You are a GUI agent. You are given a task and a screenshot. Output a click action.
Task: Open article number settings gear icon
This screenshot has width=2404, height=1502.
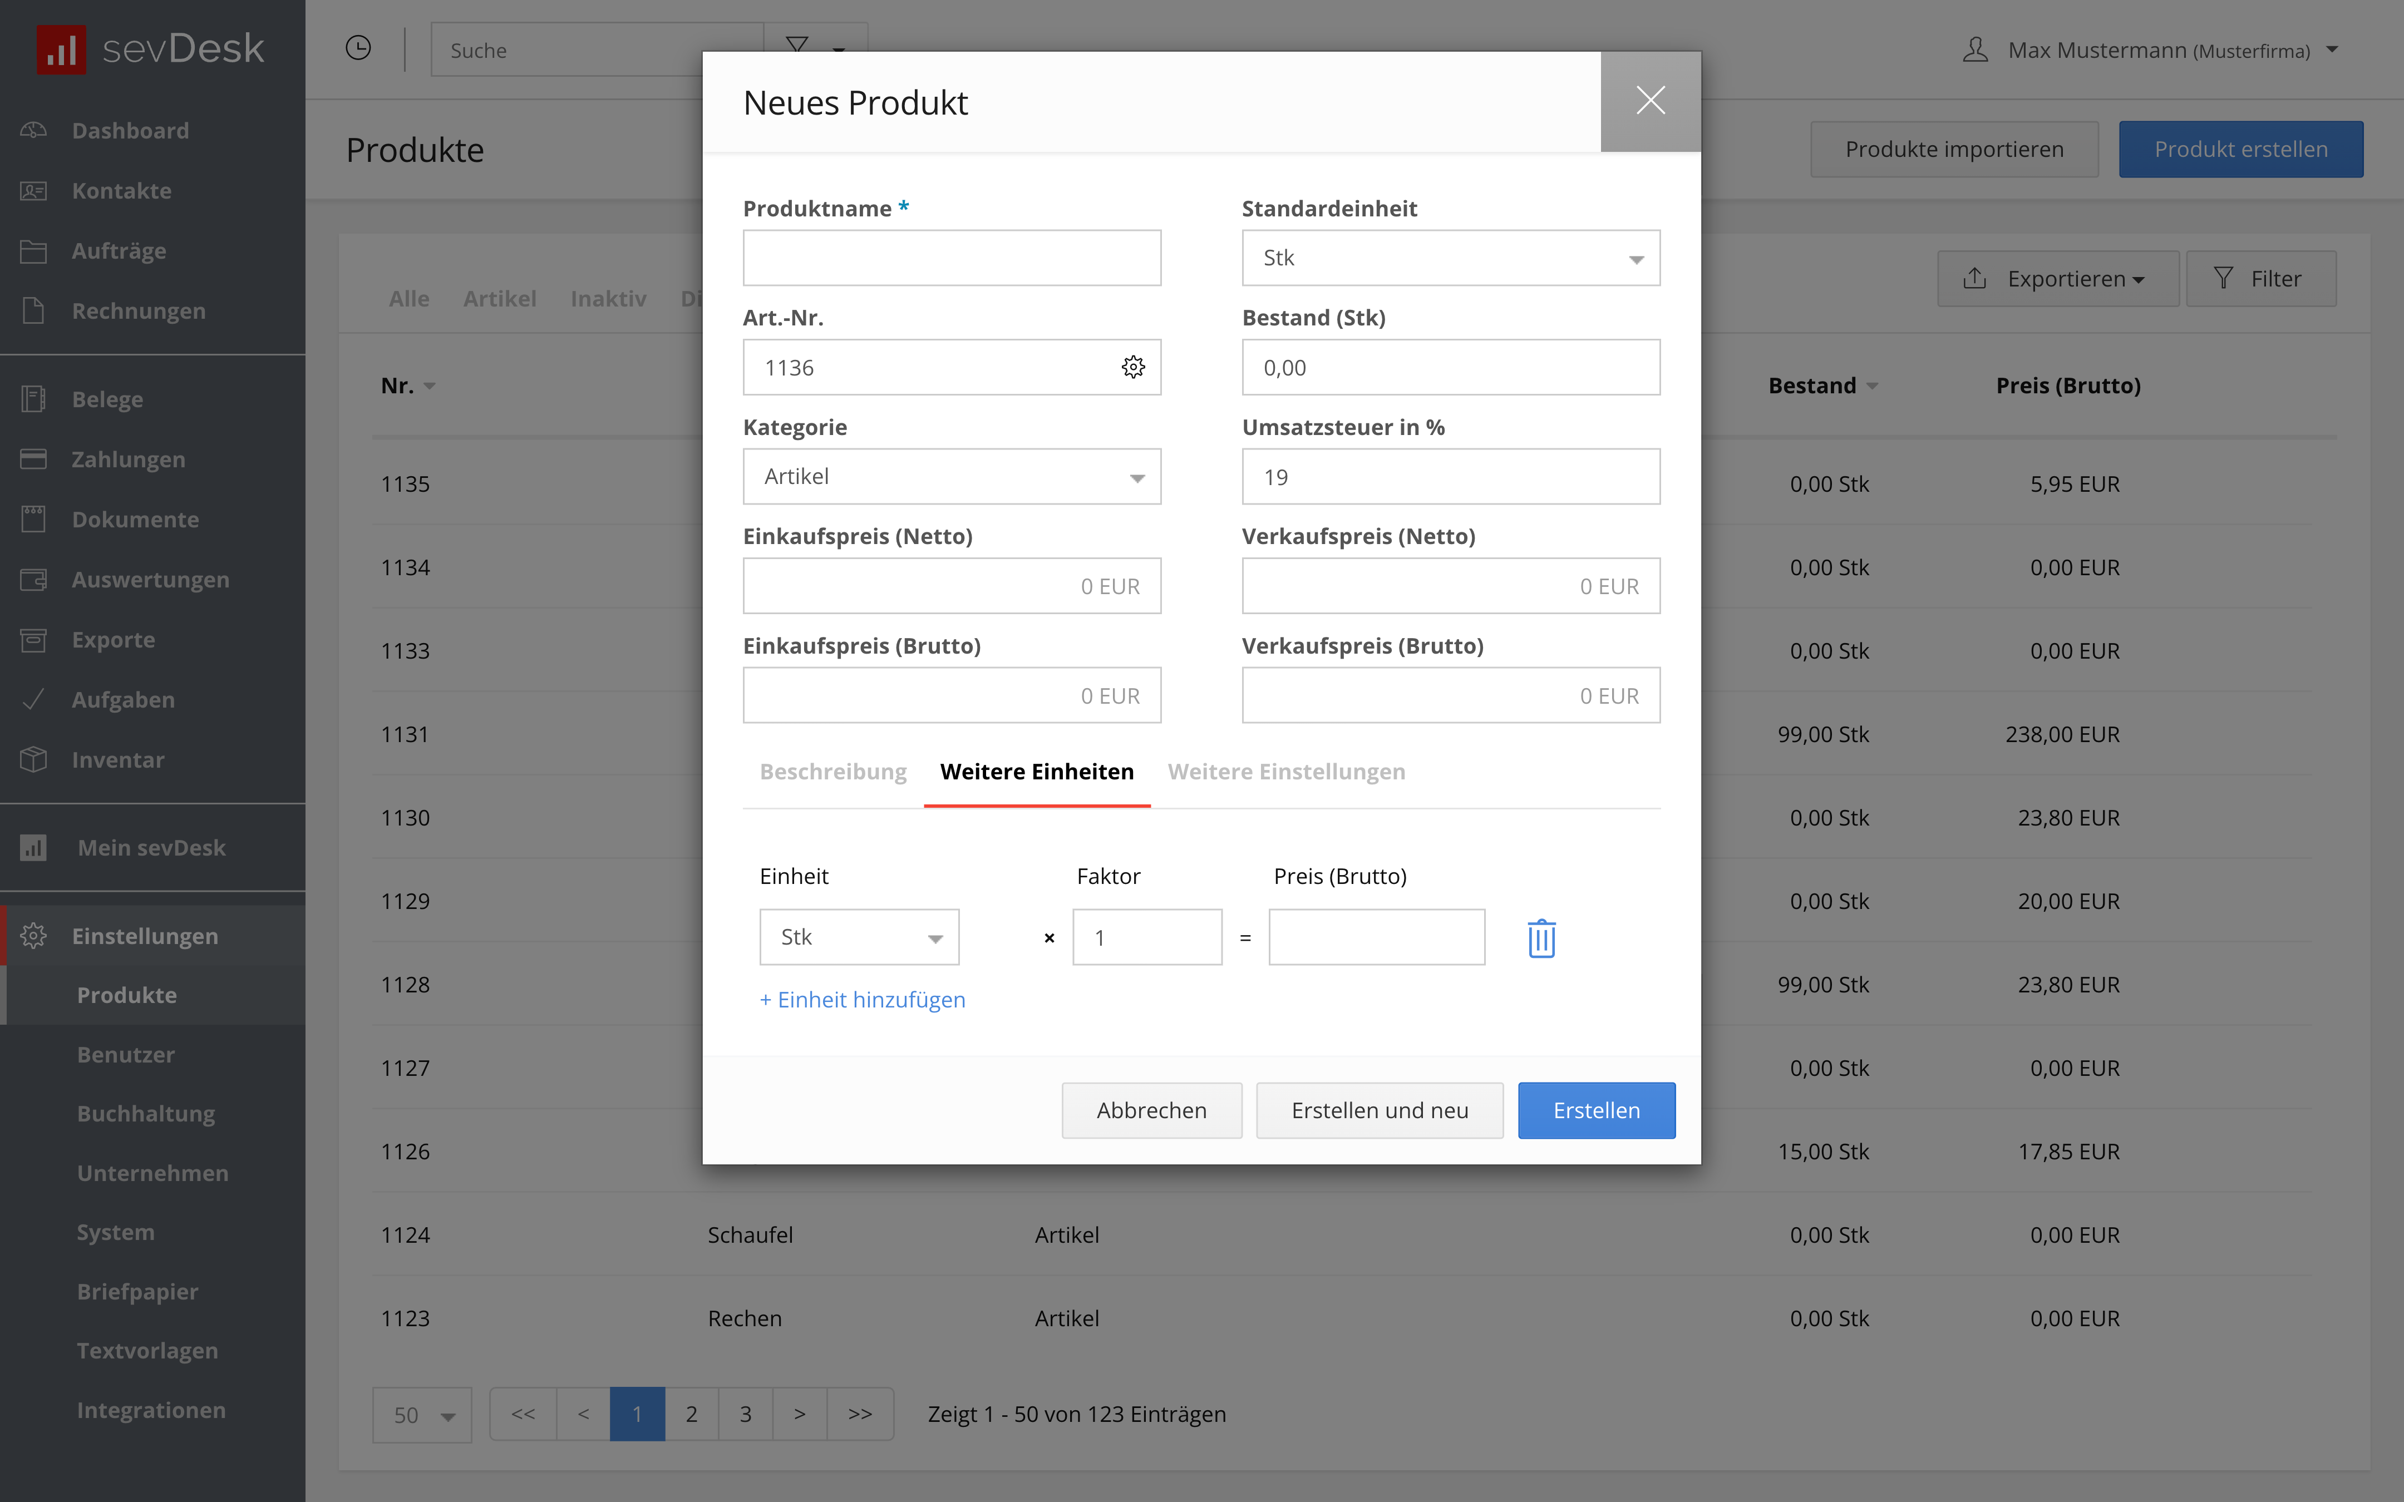coord(1134,368)
